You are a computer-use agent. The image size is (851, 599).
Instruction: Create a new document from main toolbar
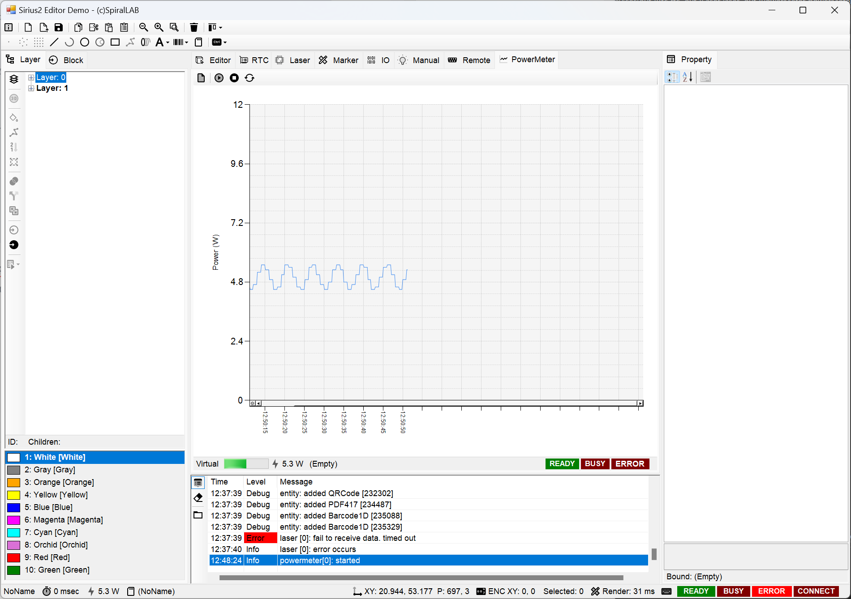tap(28, 27)
